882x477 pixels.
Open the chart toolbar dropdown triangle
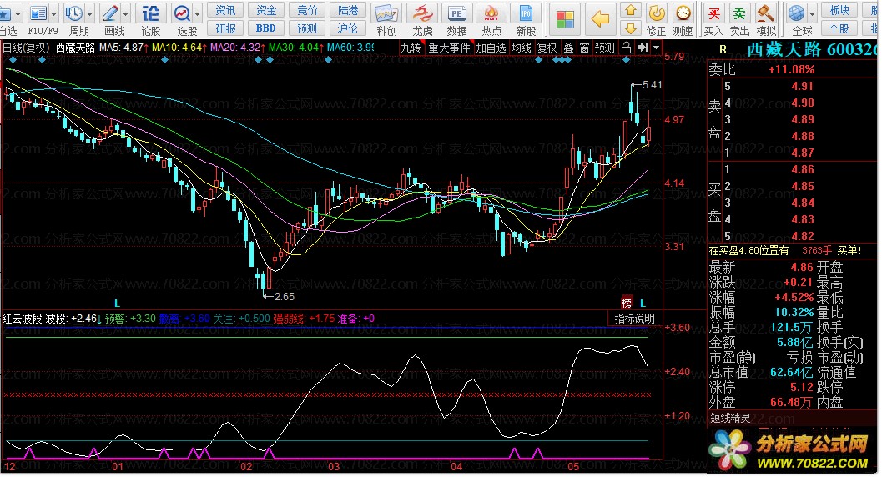click(x=656, y=48)
